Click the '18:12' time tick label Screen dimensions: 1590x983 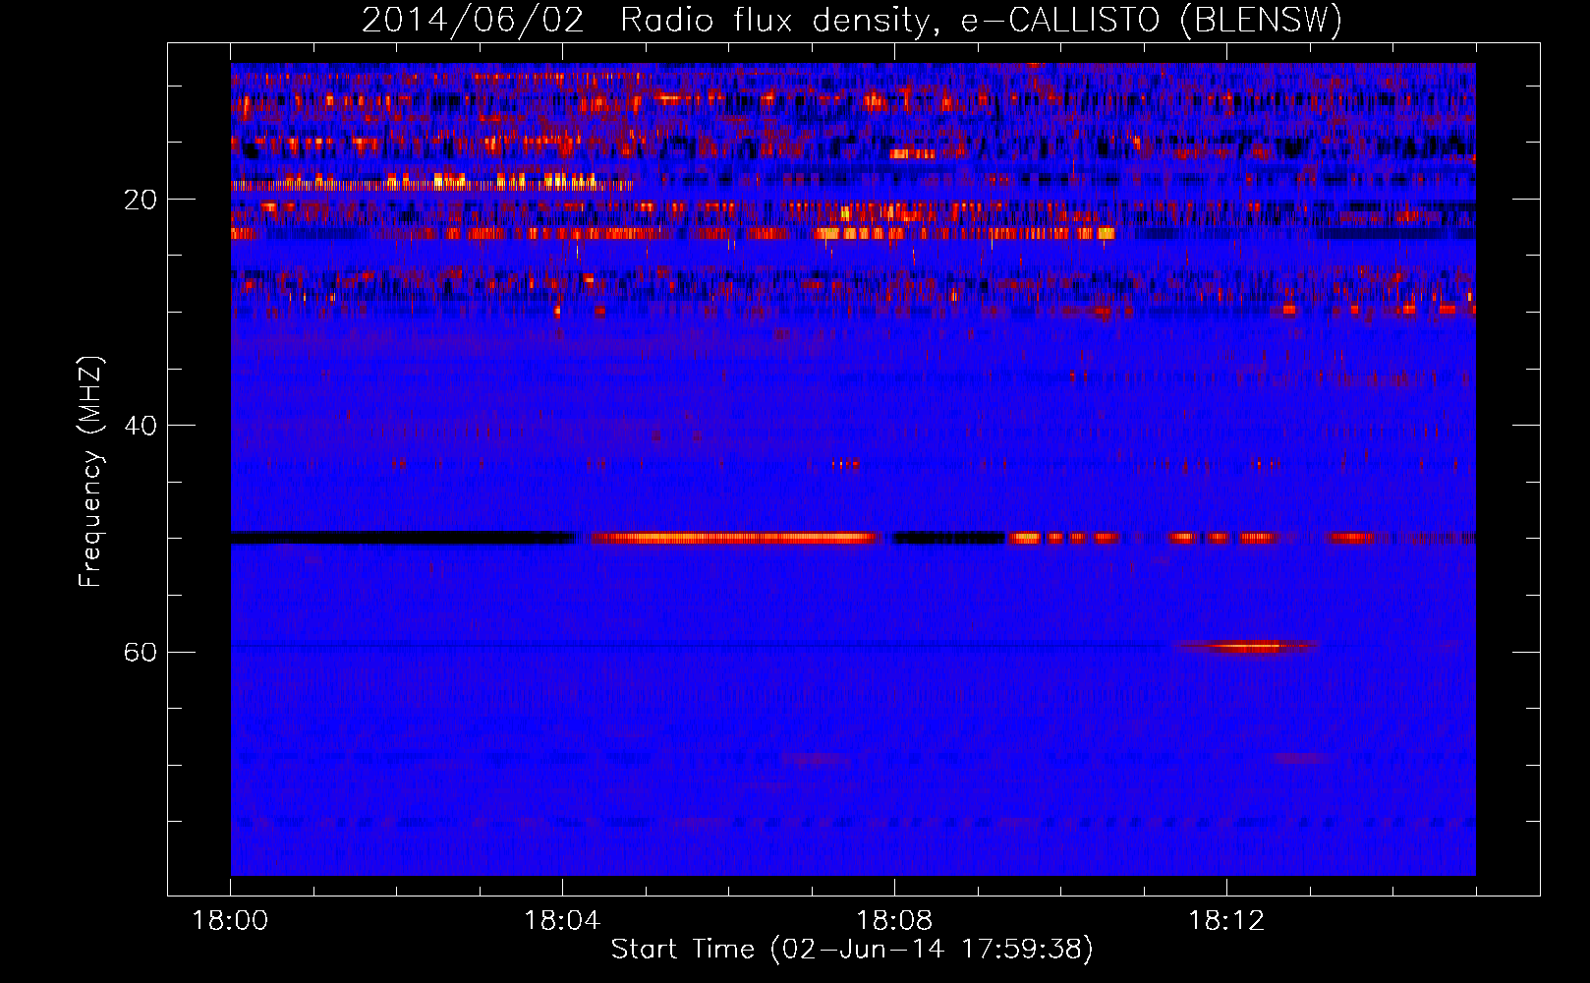pos(1225,921)
